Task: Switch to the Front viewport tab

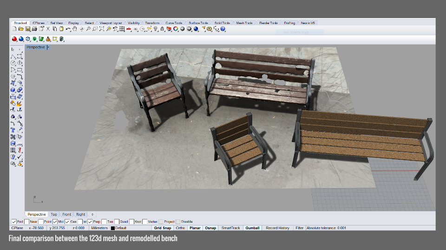Action: (67, 214)
